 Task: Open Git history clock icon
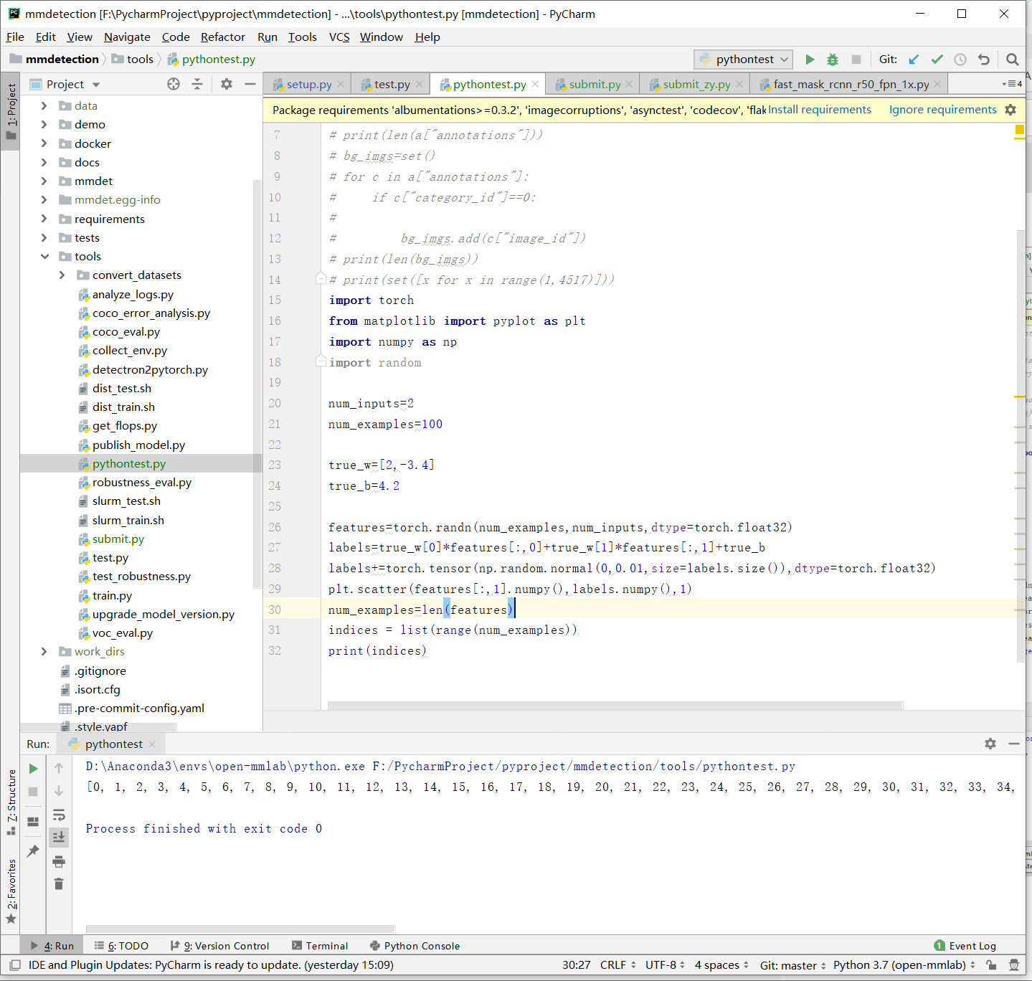coord(960,60)
